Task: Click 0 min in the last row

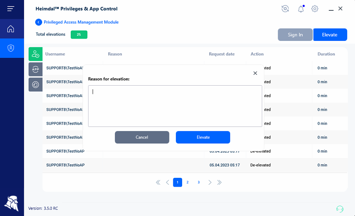Action: [x=322, y=165]
